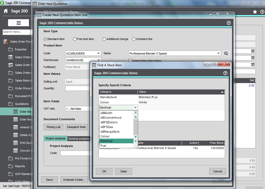265x189 pixels.
Task: Click the Free Stock column header
Action: pyautogui.click(x=212, y=143)
